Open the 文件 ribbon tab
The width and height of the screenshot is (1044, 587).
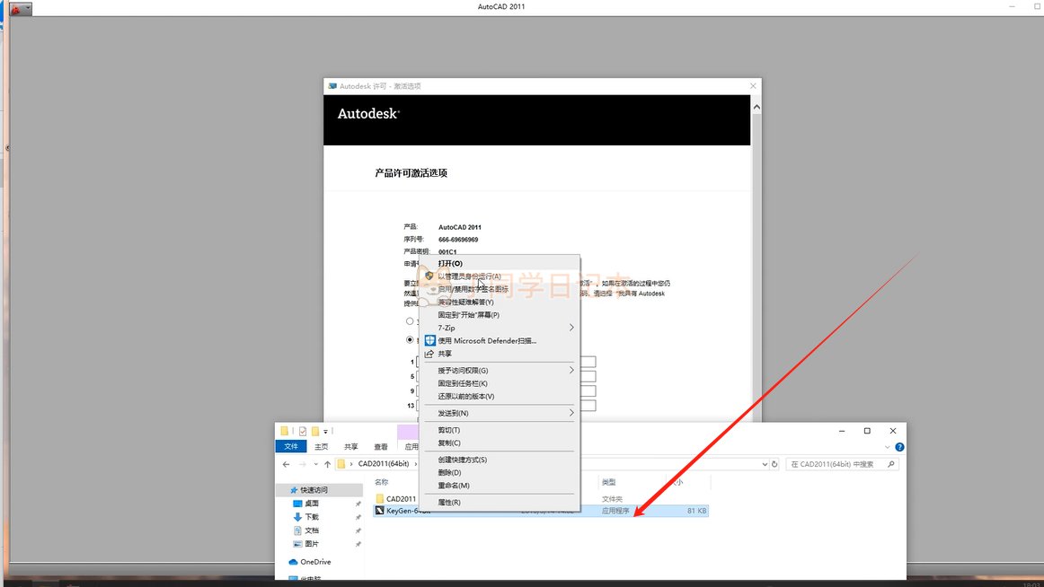pos(291,447)
